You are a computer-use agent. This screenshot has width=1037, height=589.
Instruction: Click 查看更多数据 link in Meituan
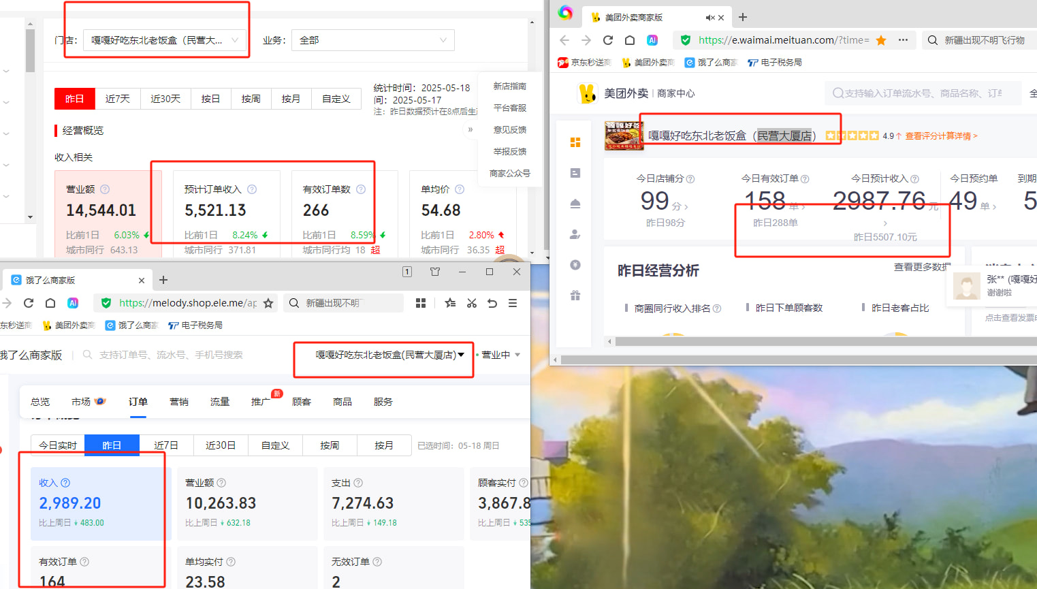click(922, 267)
